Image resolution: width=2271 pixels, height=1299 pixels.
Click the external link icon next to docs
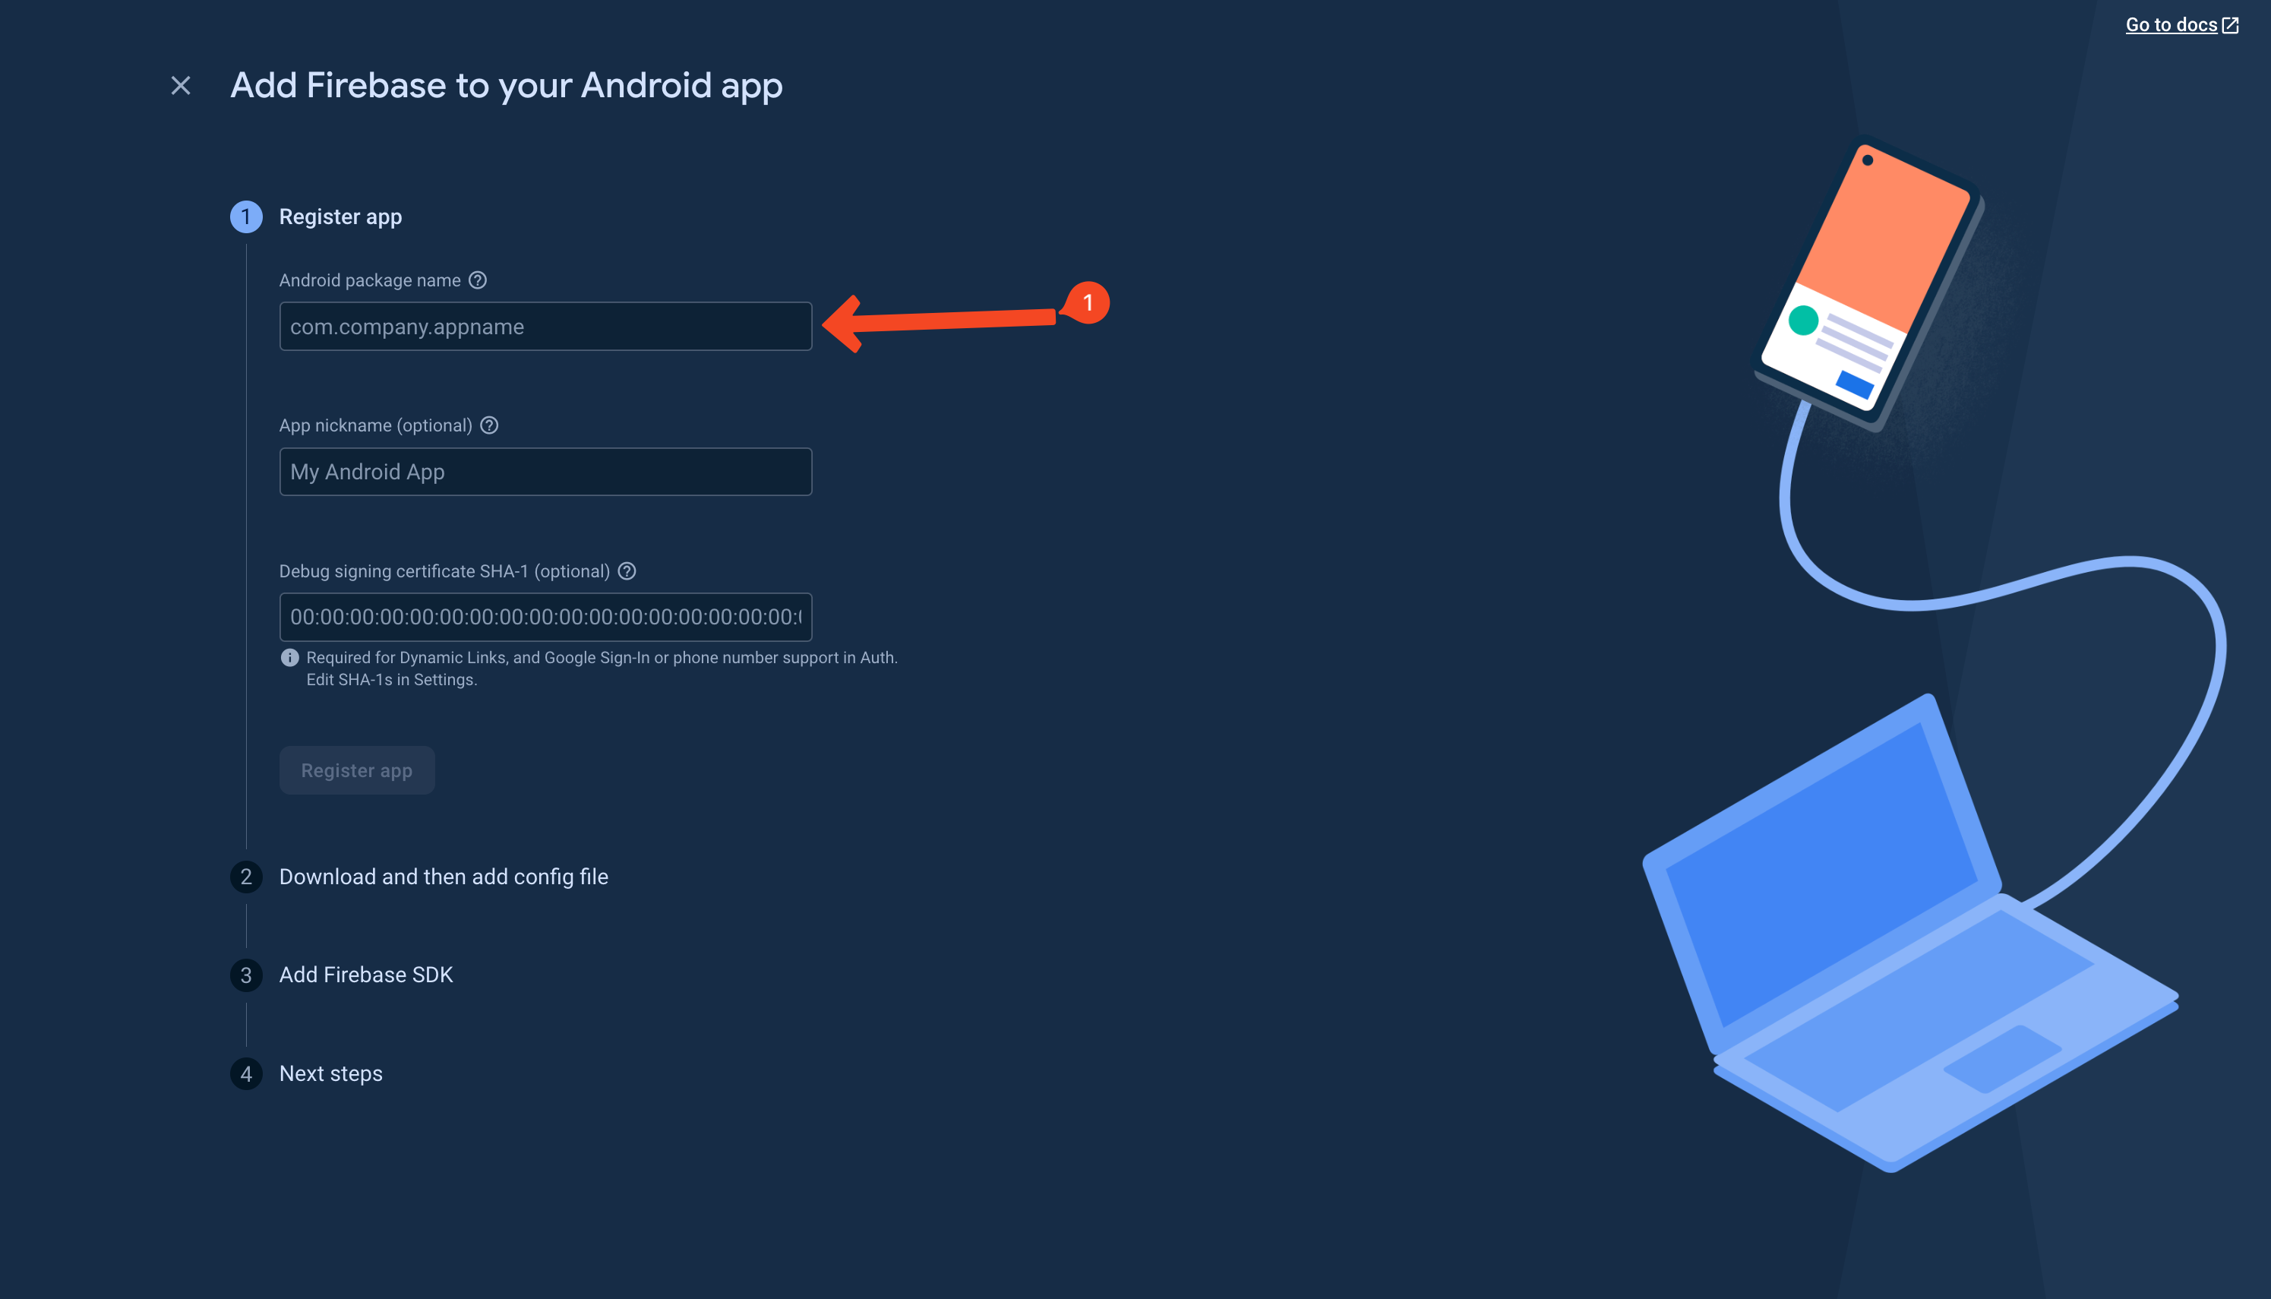point(2231,25)
